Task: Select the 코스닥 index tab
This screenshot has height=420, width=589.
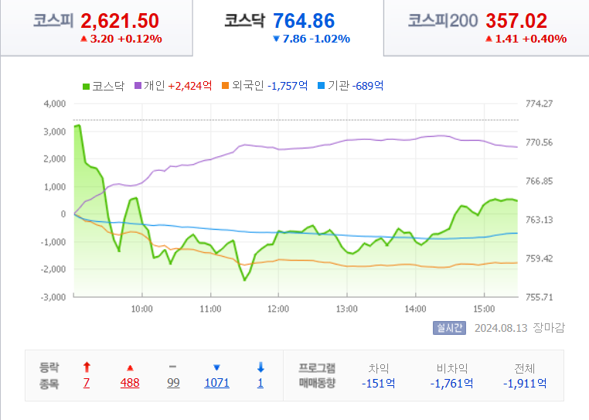Action: click(288, 28)
